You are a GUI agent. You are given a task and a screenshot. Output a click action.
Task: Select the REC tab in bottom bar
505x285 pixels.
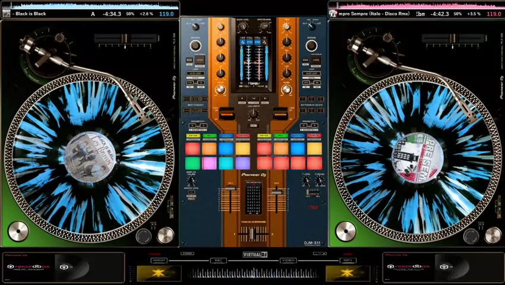click(x=218, y=260)
